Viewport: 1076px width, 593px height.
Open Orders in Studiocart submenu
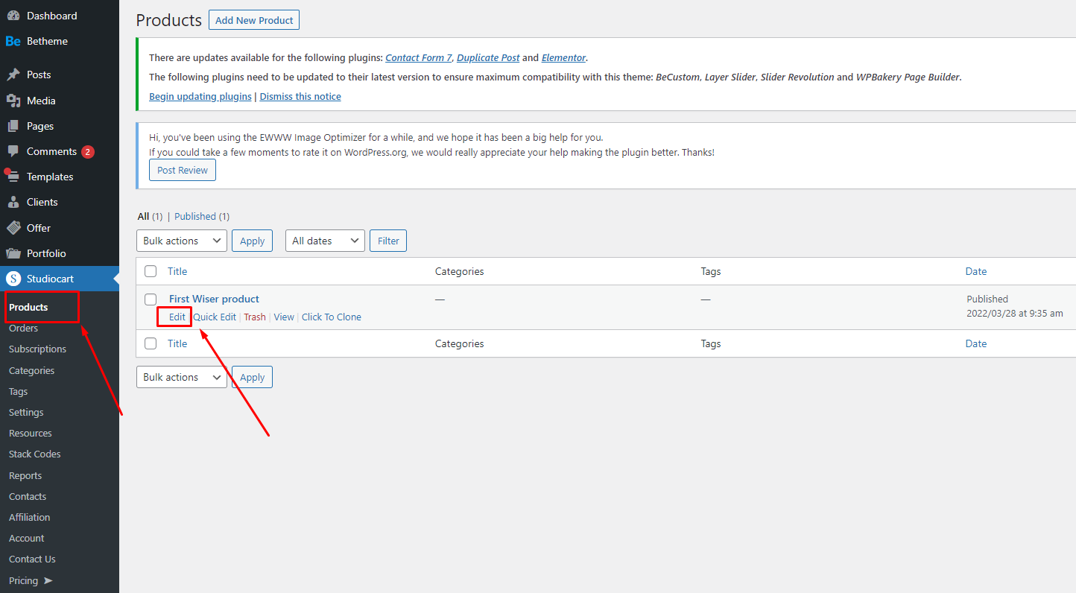[x=23, y=328]
